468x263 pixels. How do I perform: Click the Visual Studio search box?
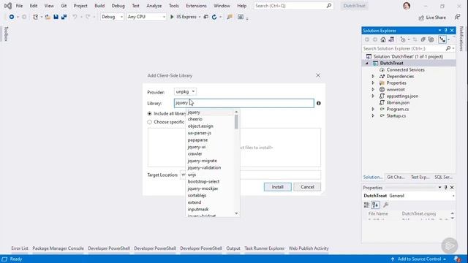tap(293, 6)
